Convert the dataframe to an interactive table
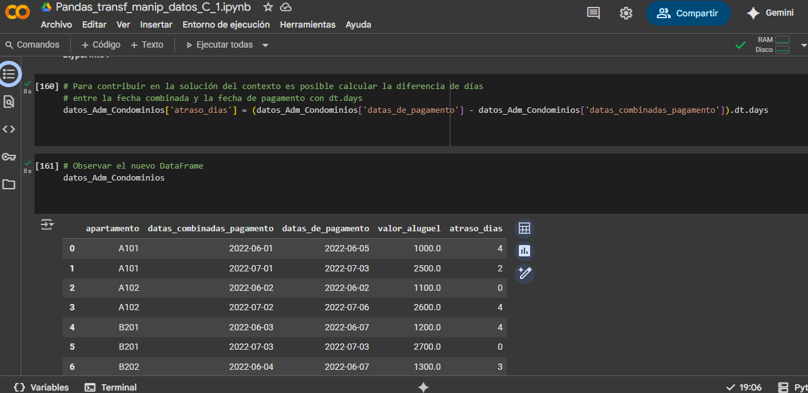 pyautogui.click(x=524, y=229)
